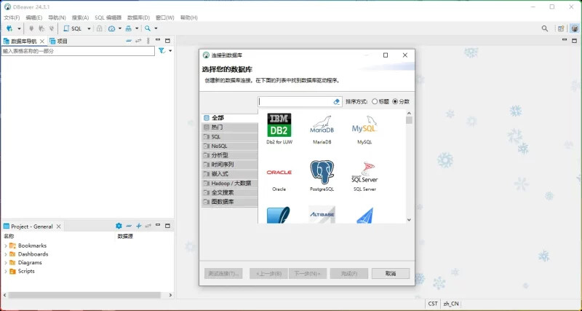The image size is (582, 311).
Task: Open dropdown arrow beside navigator filter icon
Action: click(170, 50)
